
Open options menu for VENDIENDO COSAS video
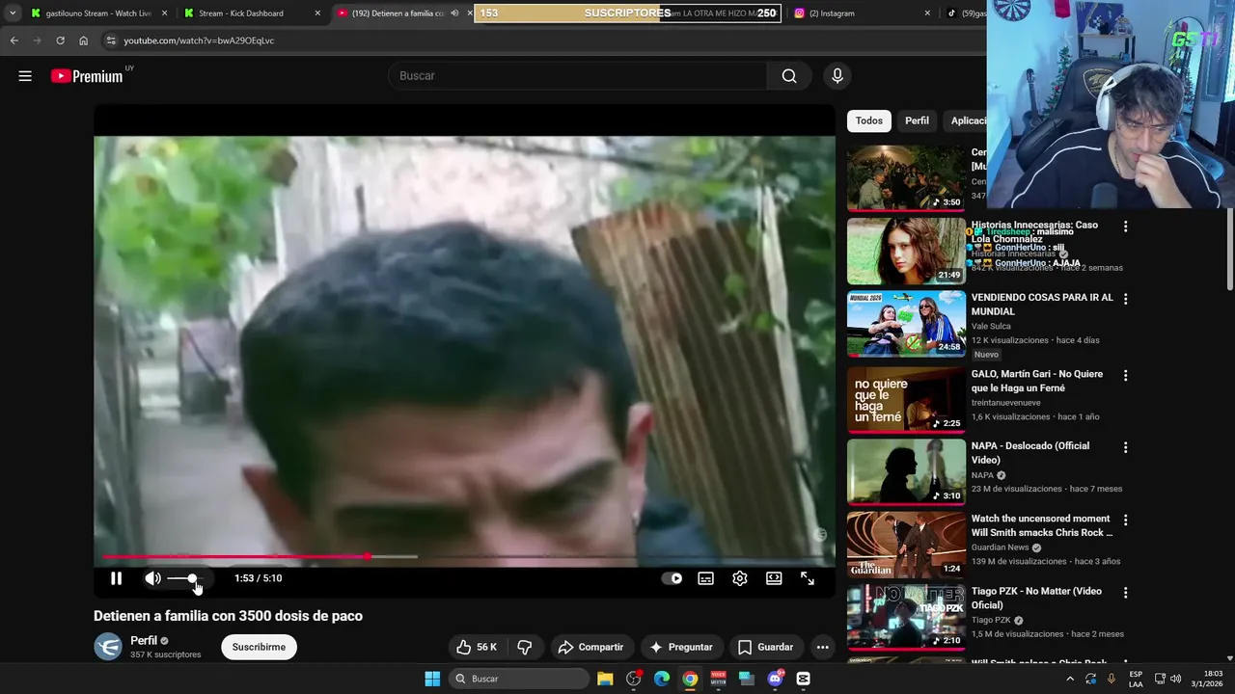point(1125,299)
